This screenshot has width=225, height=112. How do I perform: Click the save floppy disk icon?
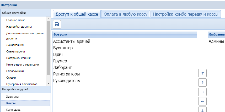57,25
